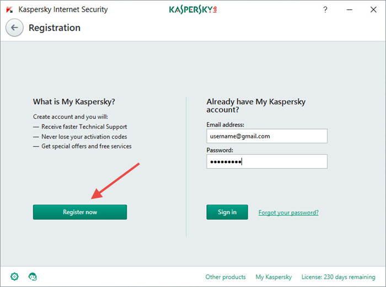Screen dimensions: 386x287
Task: Click the What is My Kaspersky? heading
Action: [74, 102]
